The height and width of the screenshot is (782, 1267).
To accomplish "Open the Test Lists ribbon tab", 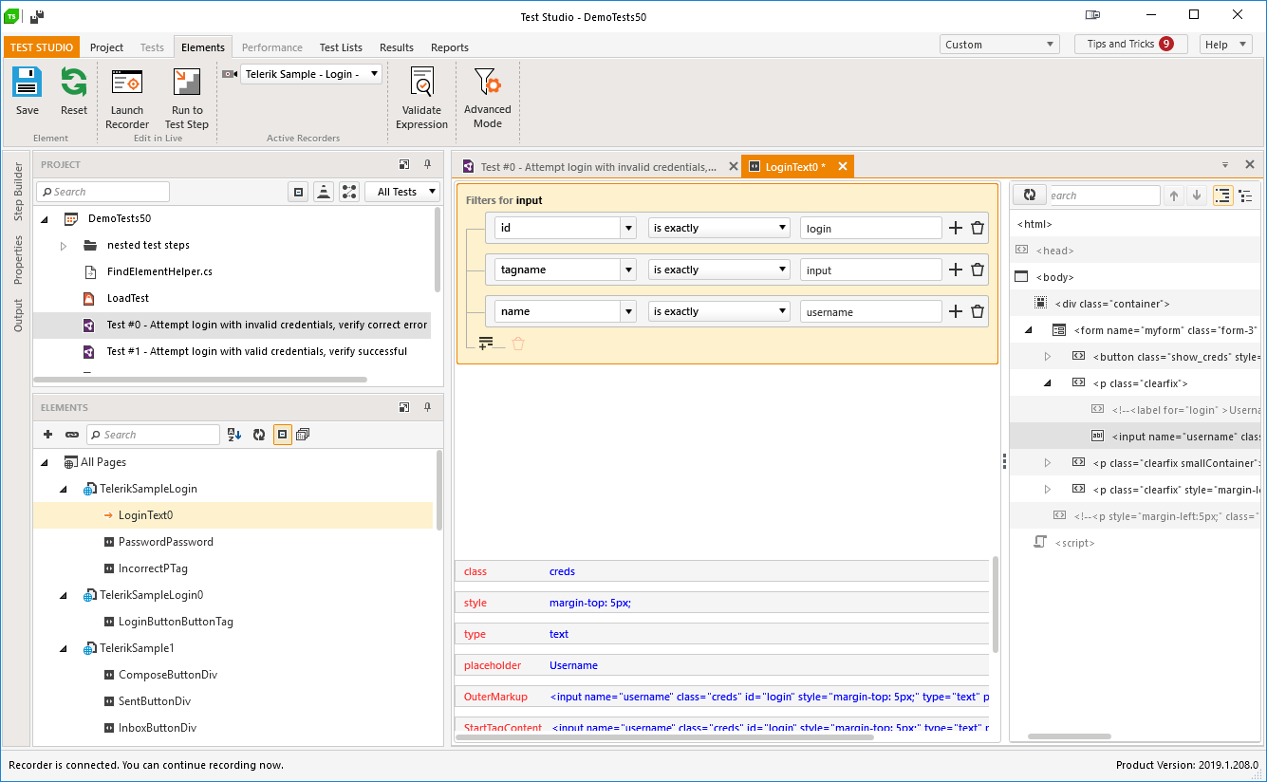I will (x=341, y=47).
